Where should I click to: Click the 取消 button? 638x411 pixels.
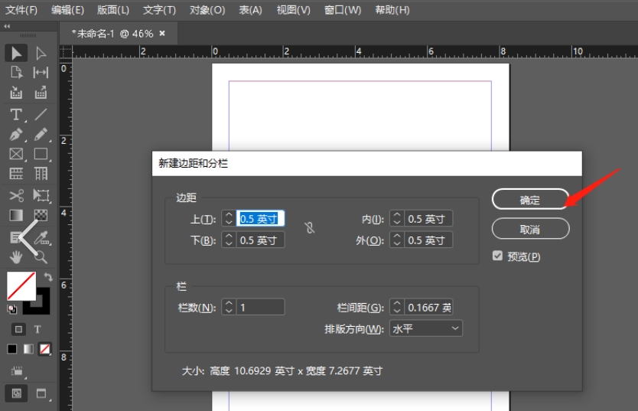(530, 229)
